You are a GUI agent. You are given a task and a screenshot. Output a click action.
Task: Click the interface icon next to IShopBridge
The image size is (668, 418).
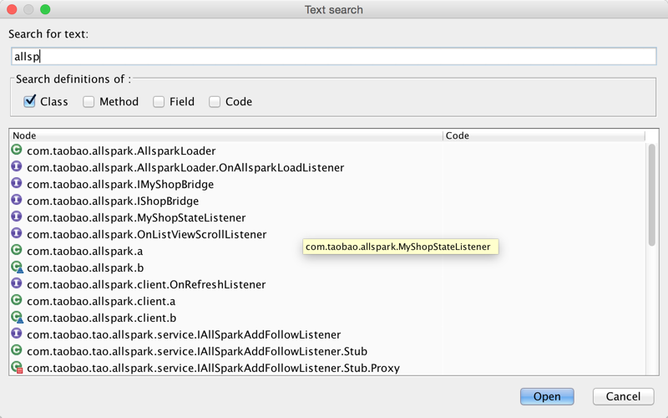(16, 201)
